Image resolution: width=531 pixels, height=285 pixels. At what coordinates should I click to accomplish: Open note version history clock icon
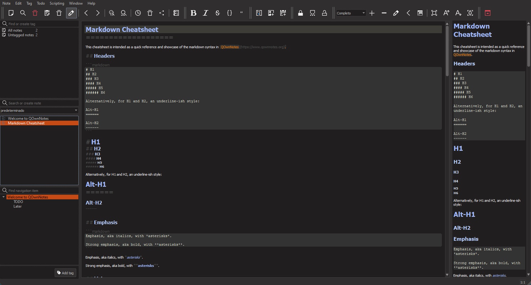(x=138, y=13)
